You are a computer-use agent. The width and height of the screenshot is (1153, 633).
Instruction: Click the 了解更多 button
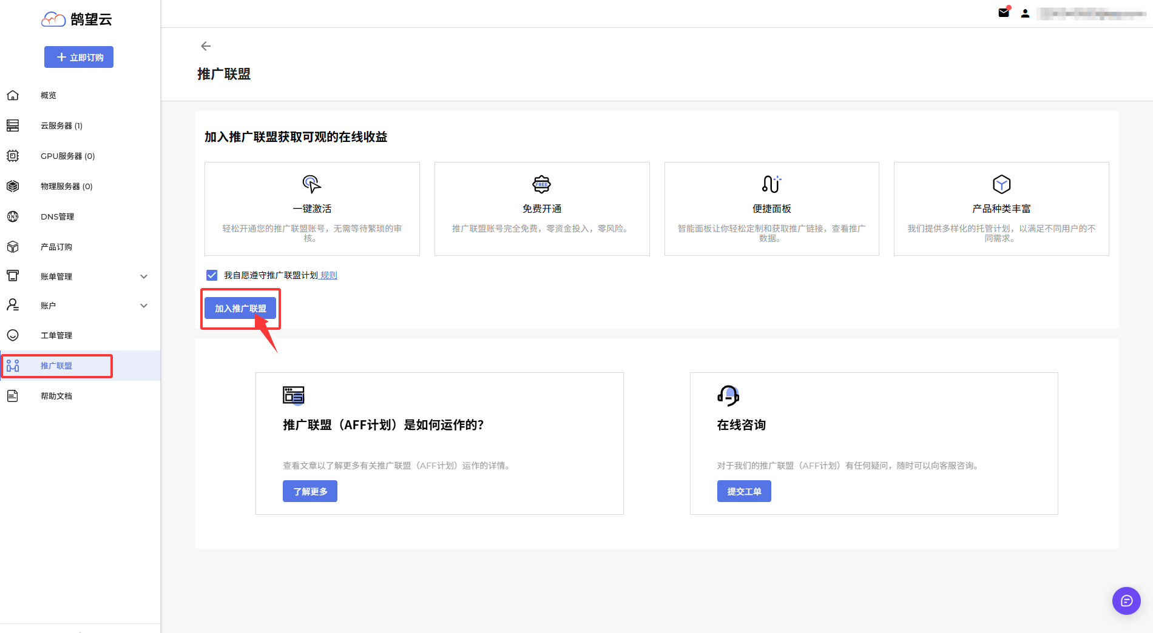click(310, 491)
